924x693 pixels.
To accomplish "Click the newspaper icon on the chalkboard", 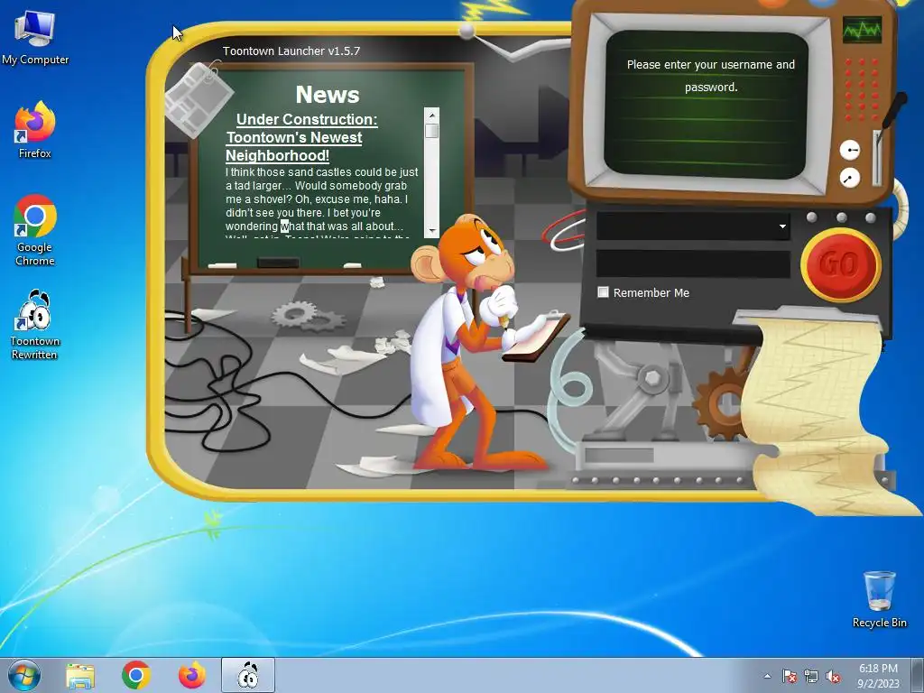I will (x=199, y=98).
